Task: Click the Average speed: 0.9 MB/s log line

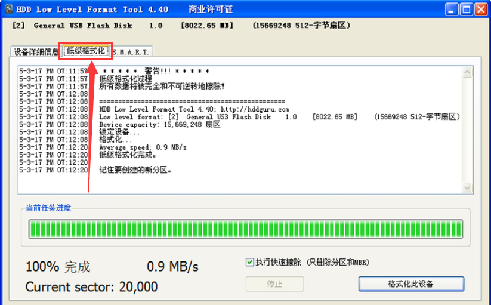Action: (x=143, y=147)
